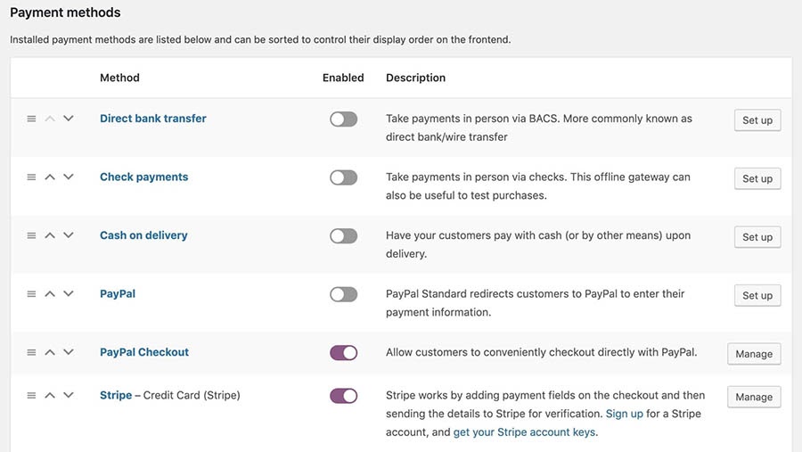Move Direct bank transfer down with arrow
The height and width of the screenshot is (452, 802).
pos(69,119)
